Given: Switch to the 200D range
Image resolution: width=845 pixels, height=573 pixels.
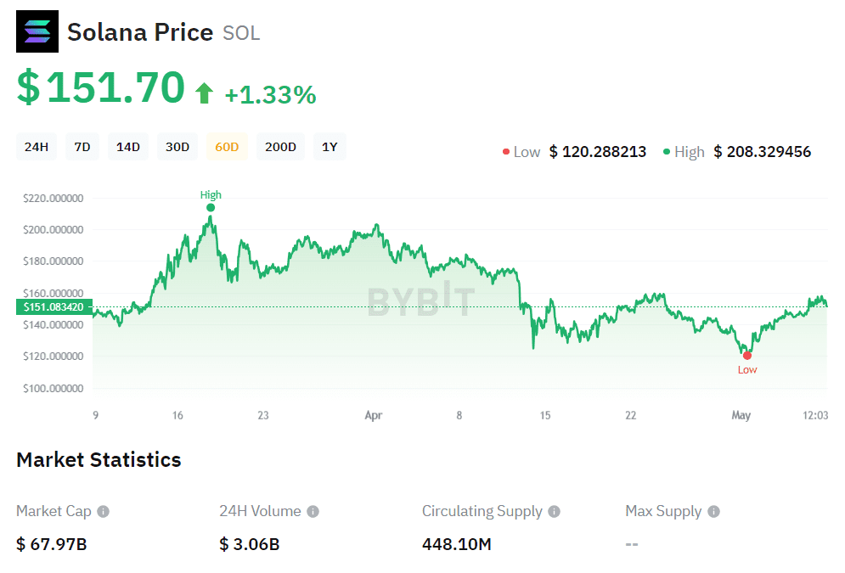Looking at the screenshot, I should pyautogui.click(x=280, y=147).
